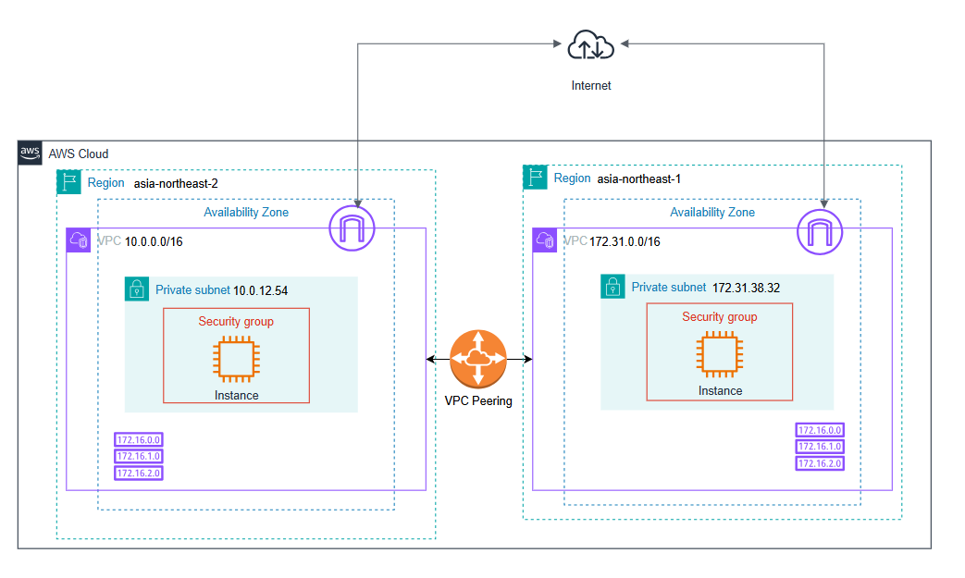This screenshot has width=965, height=578.
Task: Select the Internet cloud icon
Action: tap(589, 45)
